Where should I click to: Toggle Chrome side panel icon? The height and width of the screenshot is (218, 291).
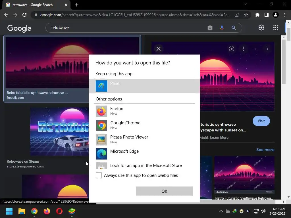[267, 15]
